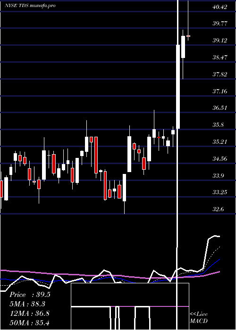
Task: Select the 33.9 price axis label
Action: pos(218,175)
